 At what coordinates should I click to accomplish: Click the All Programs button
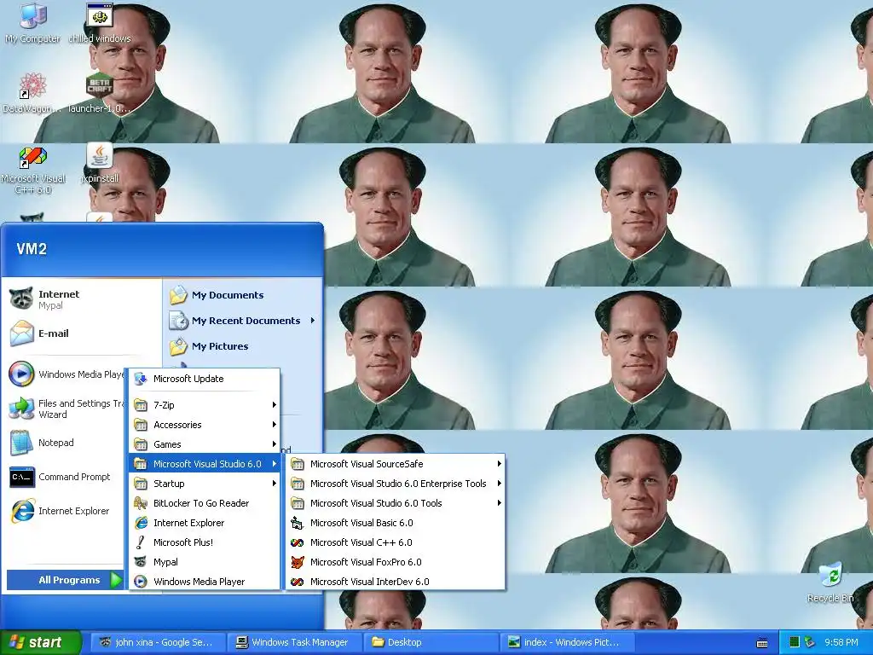pyautogui.click(x=65, y=580)
